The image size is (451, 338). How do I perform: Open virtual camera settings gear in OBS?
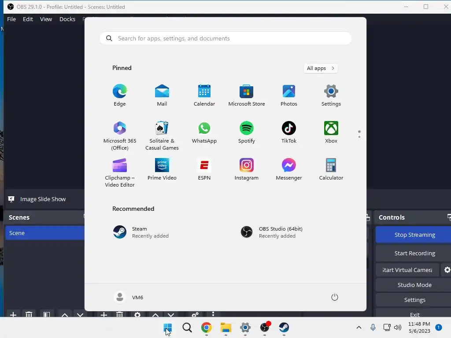447,270
